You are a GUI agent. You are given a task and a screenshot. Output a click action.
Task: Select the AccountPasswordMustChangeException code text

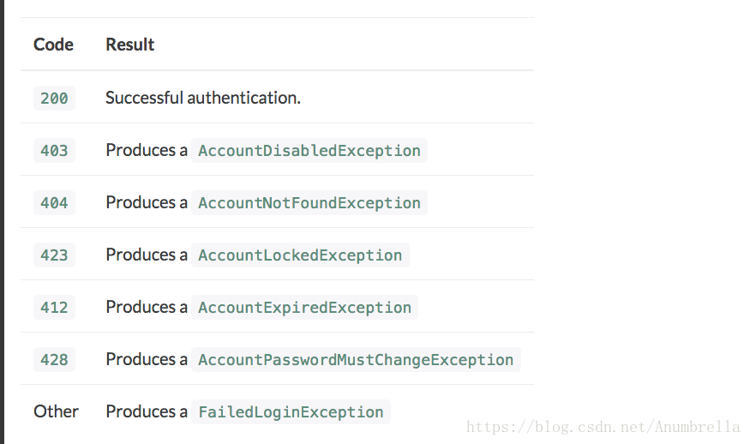pos(356,359)
